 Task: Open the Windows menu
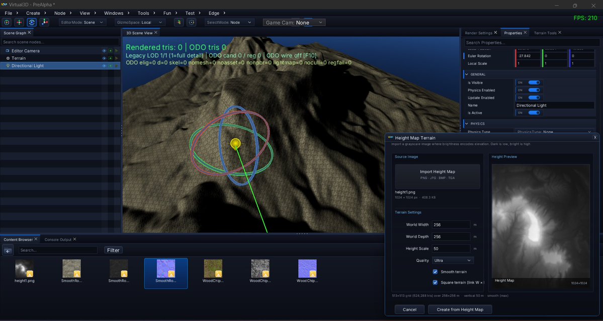tap(114, 13)
